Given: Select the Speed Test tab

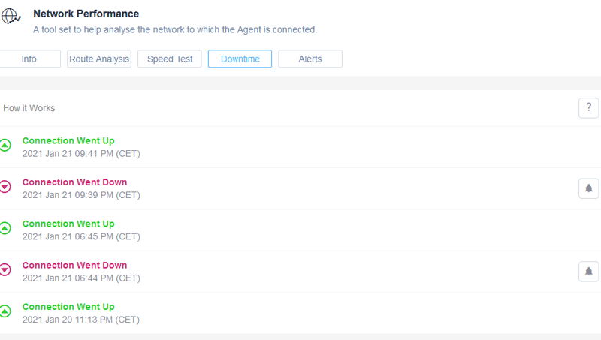Looking at the screenshot, I should point(169,59).
